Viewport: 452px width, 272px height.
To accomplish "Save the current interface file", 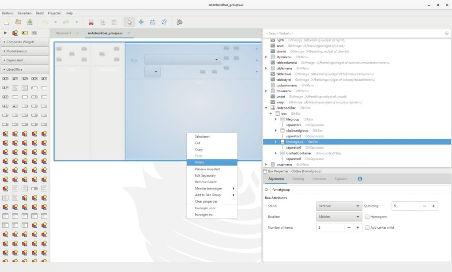I will [x=30, y=22].
